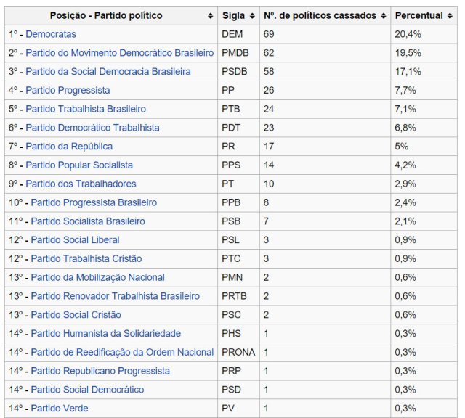Open Partido Trabalhista Brasileiro page

[x=86, y=109]
